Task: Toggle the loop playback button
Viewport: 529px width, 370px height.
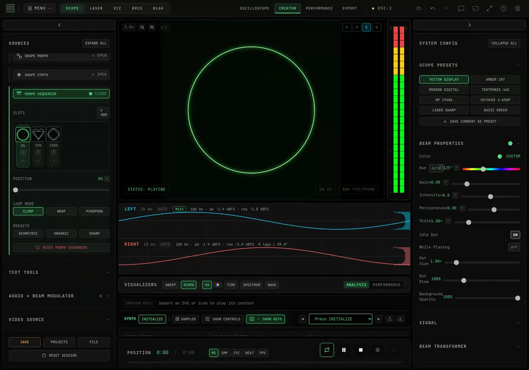Action: point(327,350)
